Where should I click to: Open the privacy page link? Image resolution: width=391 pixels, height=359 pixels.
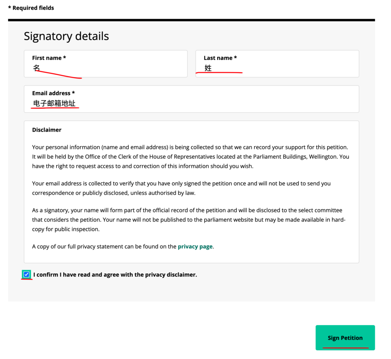(x=195, y=246)
